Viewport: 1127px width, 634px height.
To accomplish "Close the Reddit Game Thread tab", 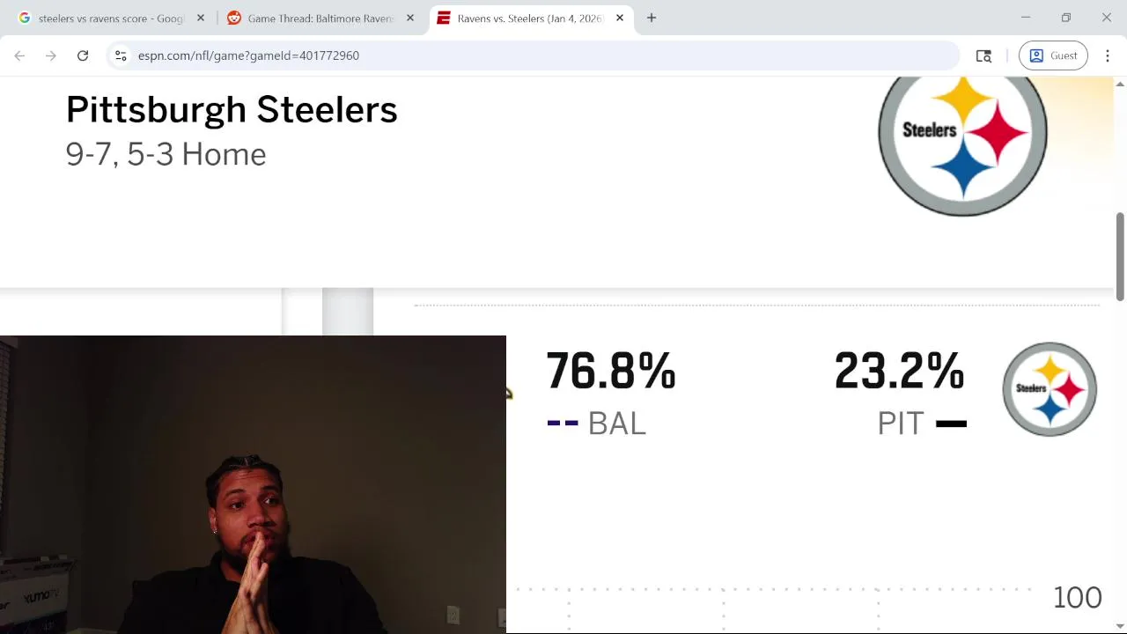I will coord(410,18).
